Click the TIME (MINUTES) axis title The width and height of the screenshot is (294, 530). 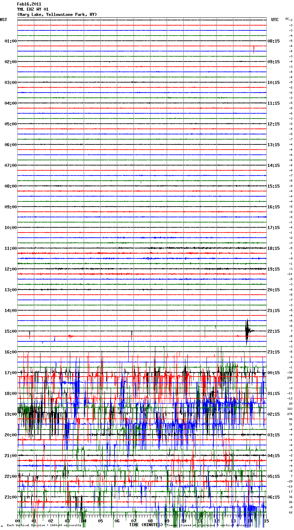pyautogui.click(x=146, y=525)
